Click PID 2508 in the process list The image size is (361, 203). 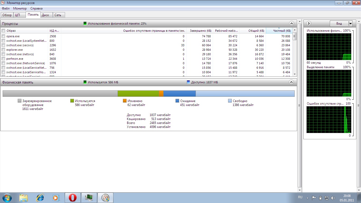(x=53, y=36)
